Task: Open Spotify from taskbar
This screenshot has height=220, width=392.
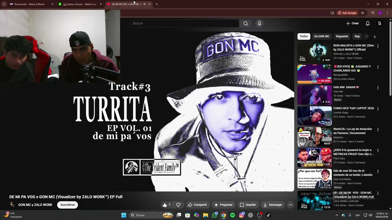Action: pos(232,215)
